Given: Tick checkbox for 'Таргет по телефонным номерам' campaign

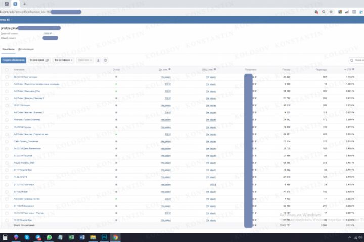Looking at the screenshot, I should 7,84.
